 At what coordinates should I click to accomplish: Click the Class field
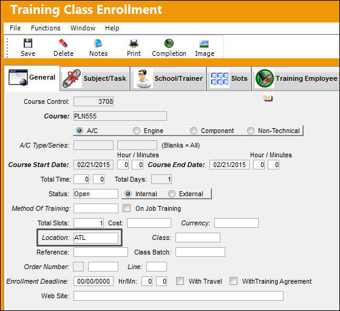(x=198, y=238)
